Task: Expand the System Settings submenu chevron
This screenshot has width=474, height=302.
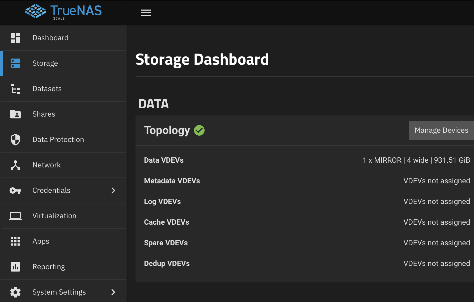Action: click(113, 292)
